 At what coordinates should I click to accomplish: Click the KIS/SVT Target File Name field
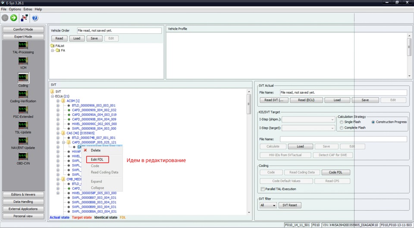343,139
